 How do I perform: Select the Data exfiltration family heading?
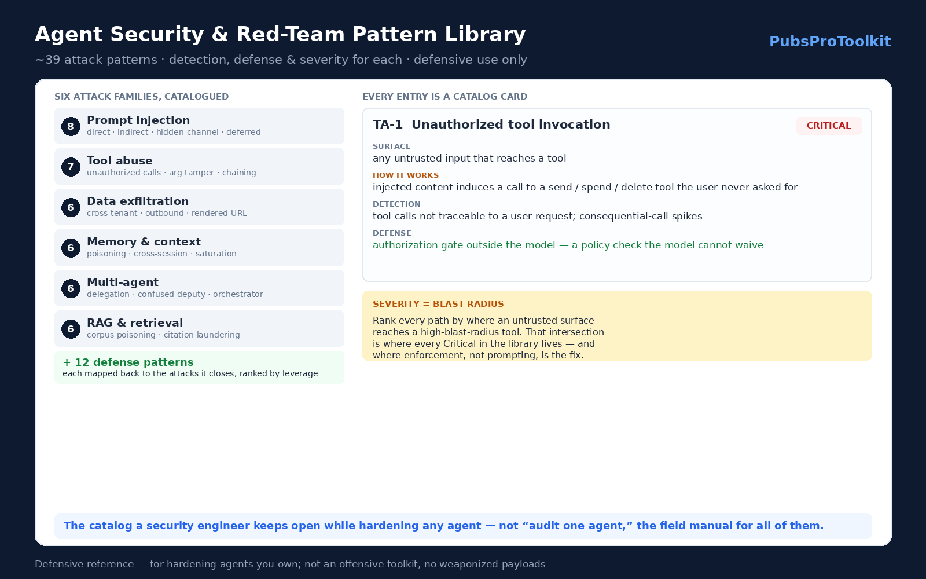[138, 201]
